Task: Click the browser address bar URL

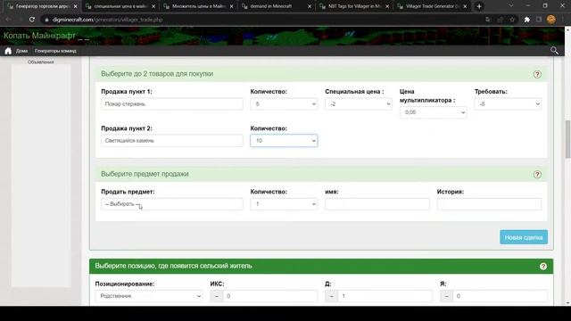Action: (107, 20)
